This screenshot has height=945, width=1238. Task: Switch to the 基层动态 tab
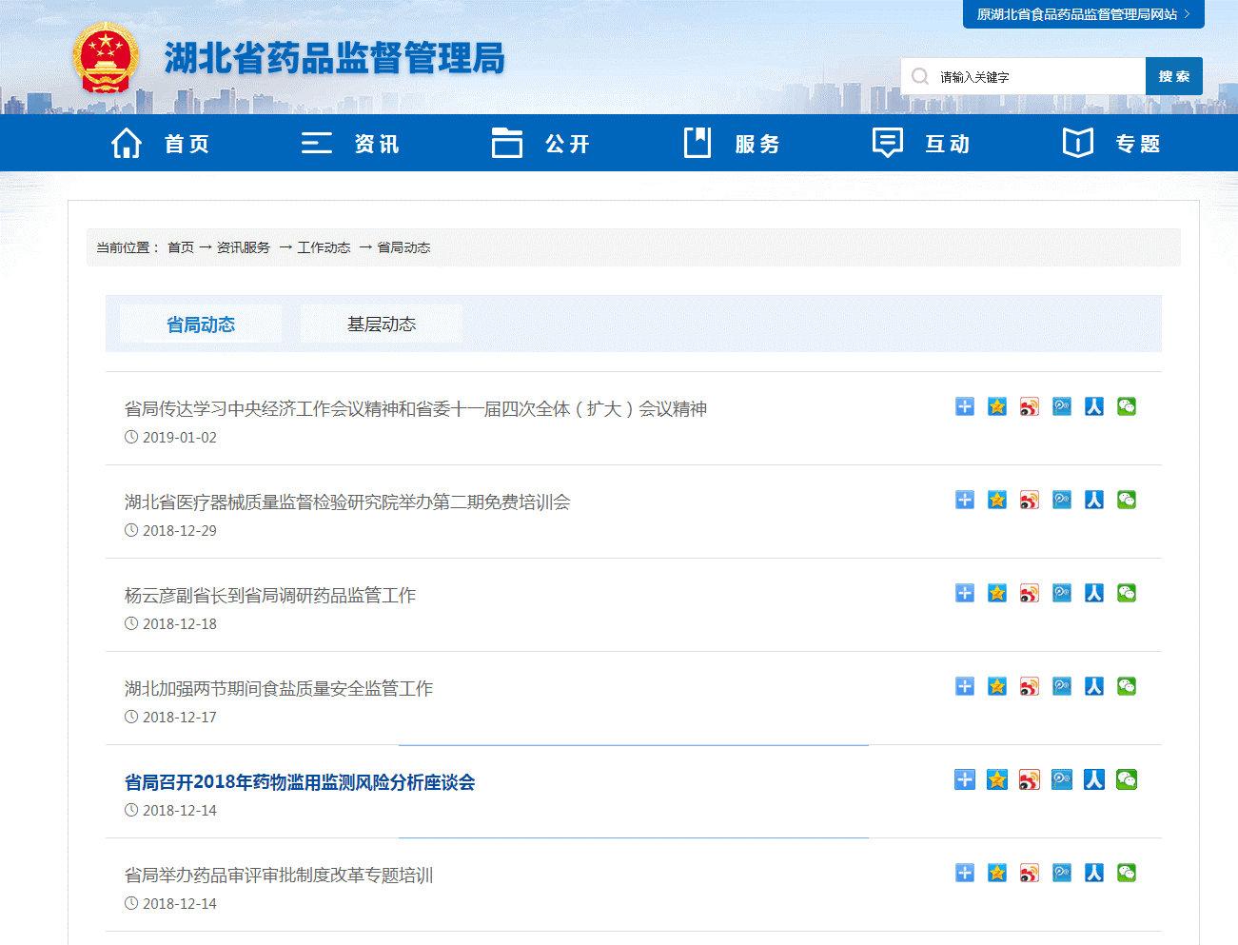[381, 323]
